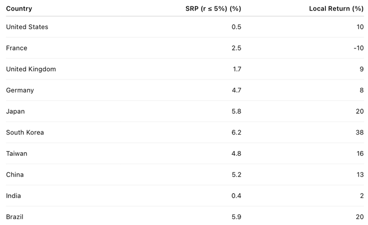
Task: Select the South Korea cell
Action: [x=25, y=132]
